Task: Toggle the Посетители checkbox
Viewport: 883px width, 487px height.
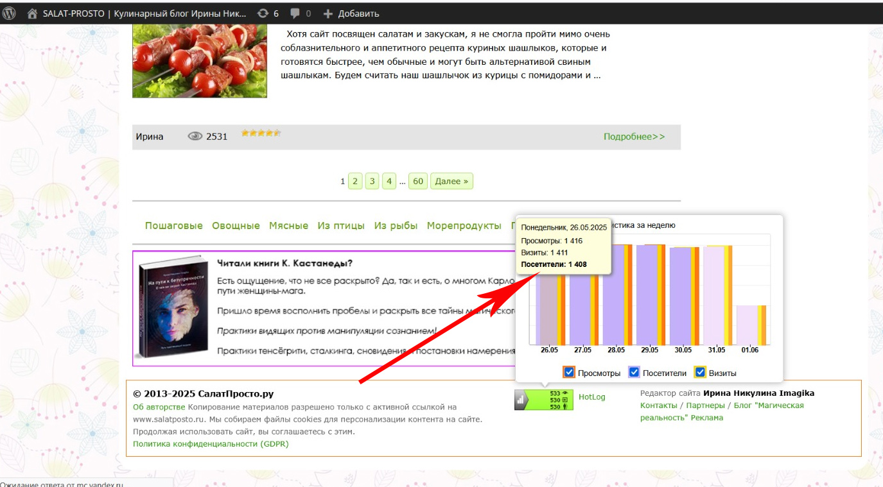Action: click(634, 373)
